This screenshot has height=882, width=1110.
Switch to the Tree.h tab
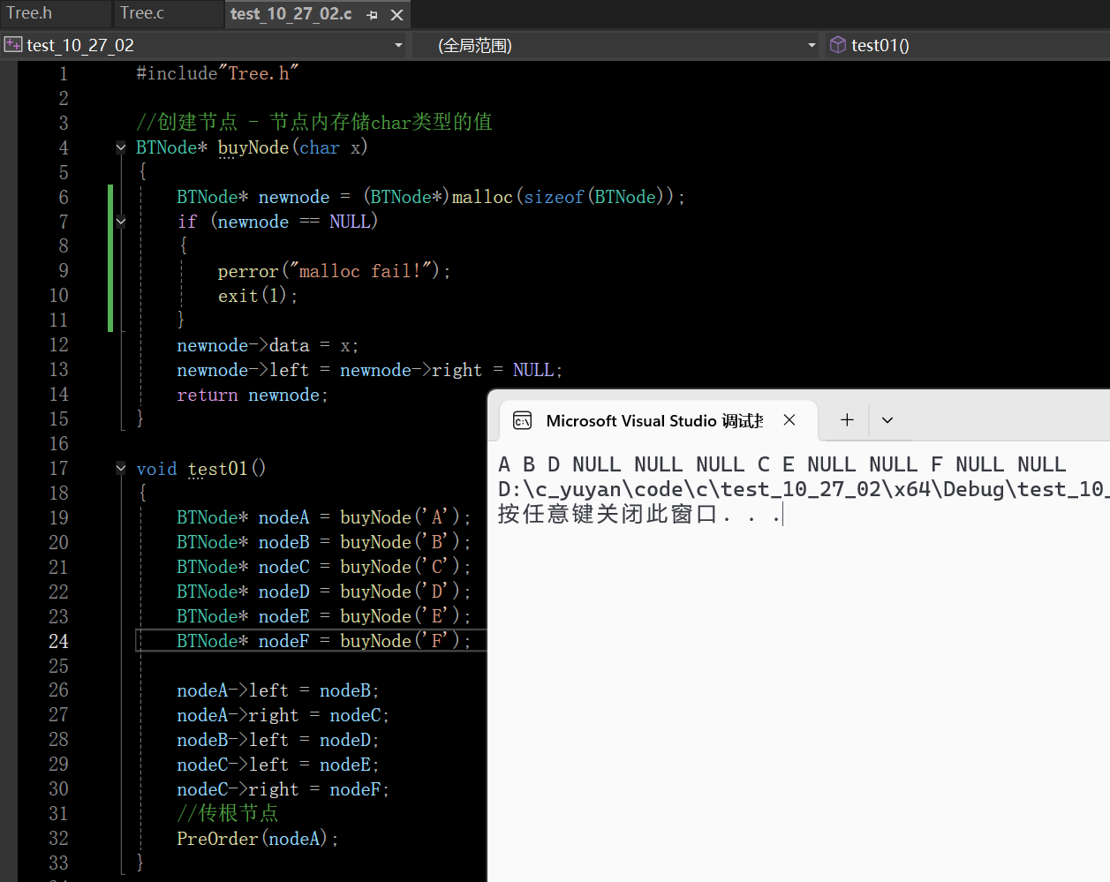pyautogui.click(x=30, y=13)
